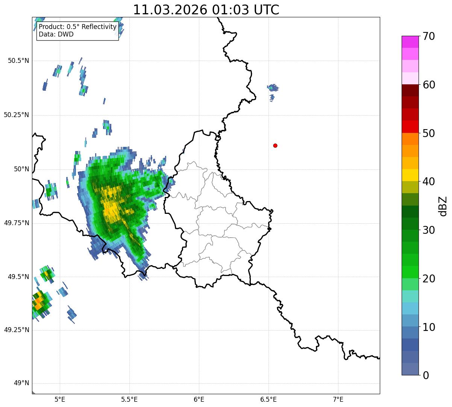The image size is (452, 407).
Task: Click the longitude label 7°E
Action: click(338, 399)
